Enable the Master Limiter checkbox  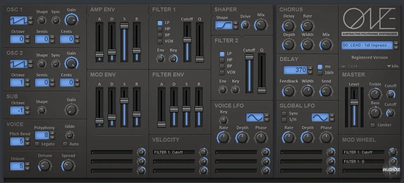tap(373, 125)
